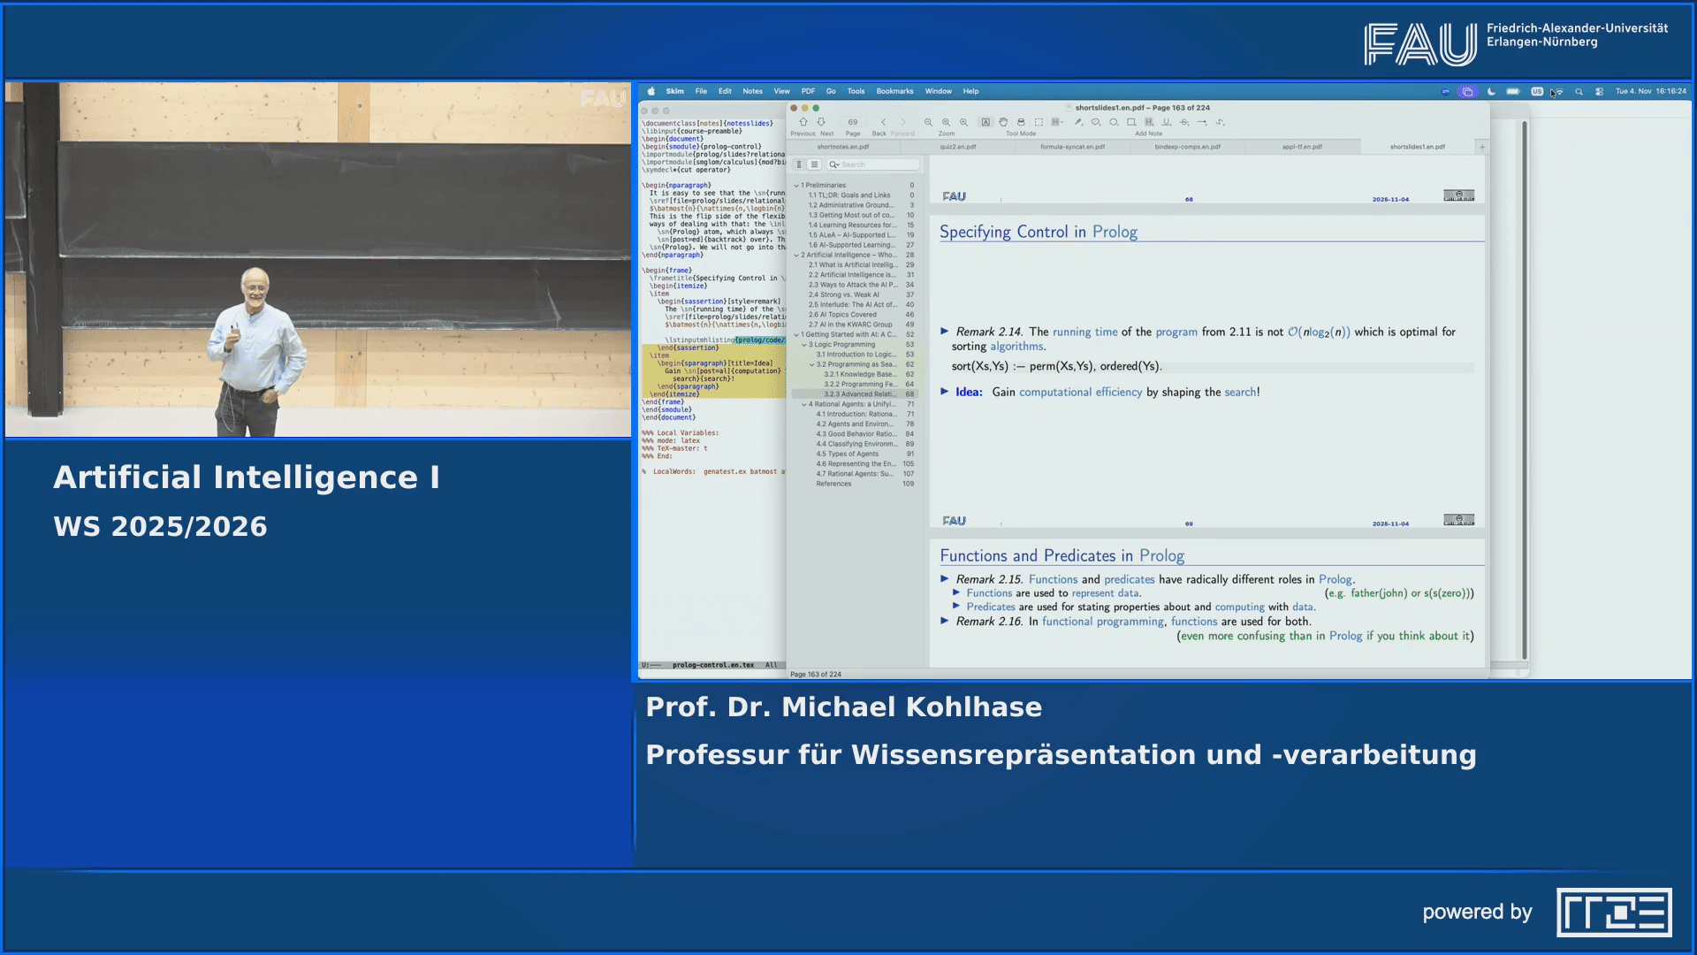This screenshot has width=1697, height=955.
Task: Zoom in using the magnifier-plus icon
Action: [964, 122]
